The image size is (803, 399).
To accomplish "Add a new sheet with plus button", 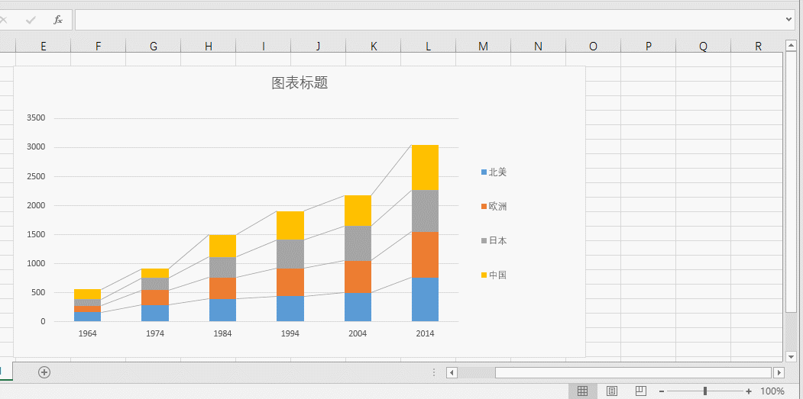I will [x=44, y=372].
